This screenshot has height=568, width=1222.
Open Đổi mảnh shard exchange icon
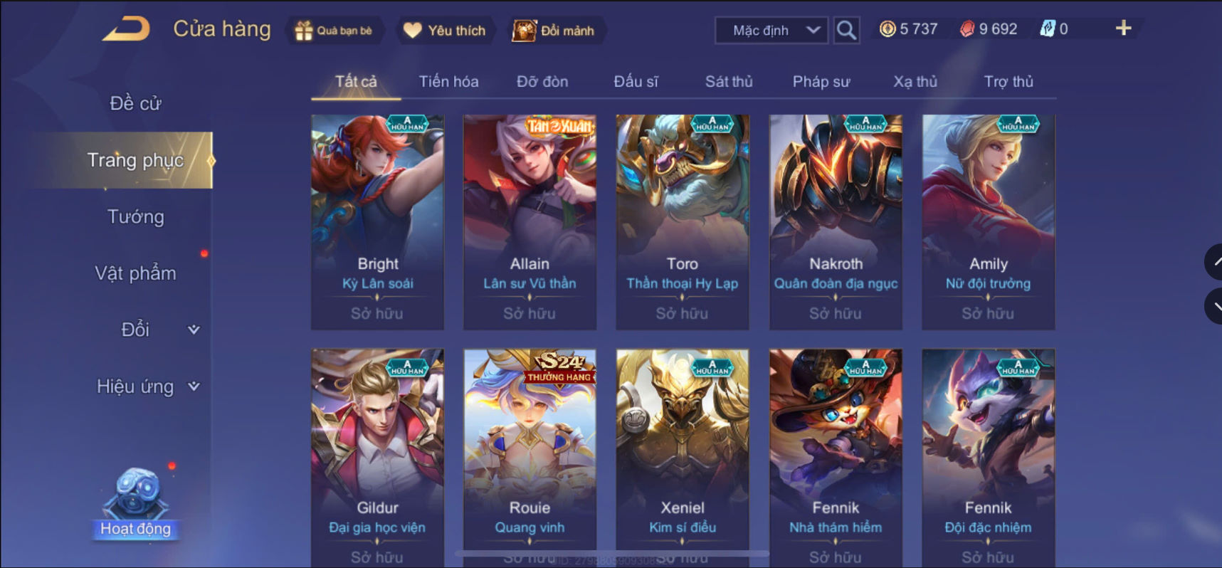525,31
